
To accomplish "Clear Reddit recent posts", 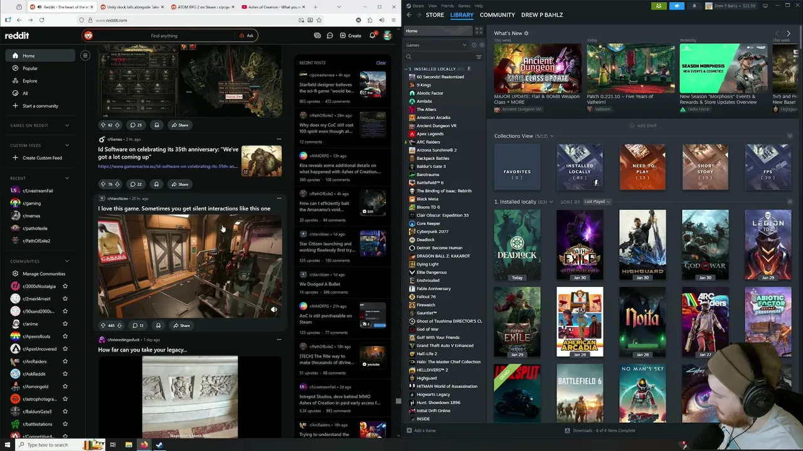I will coord(381,63).
